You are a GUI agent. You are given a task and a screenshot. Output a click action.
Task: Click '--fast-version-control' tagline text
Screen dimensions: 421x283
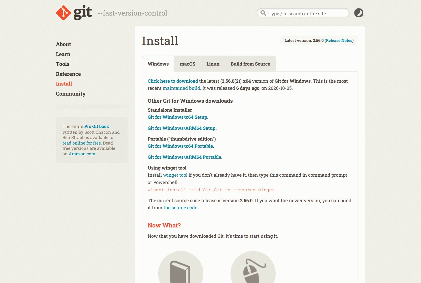coord(132,13)
